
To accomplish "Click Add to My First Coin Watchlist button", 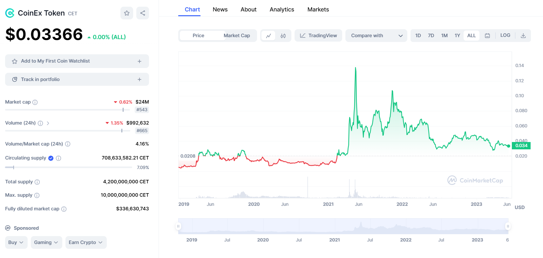I will point(77,61).
